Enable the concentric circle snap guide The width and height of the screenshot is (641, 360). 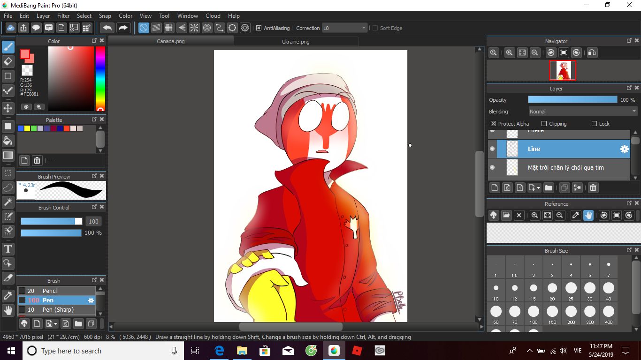click(x=207, y=28)
